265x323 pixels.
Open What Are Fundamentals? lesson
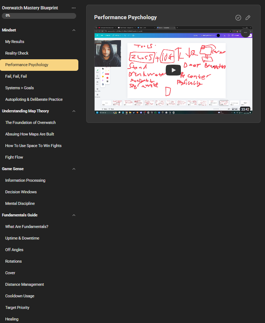coord(39,227)
